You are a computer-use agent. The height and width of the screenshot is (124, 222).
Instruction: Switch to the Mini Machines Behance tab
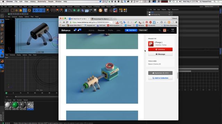point(79,19)
